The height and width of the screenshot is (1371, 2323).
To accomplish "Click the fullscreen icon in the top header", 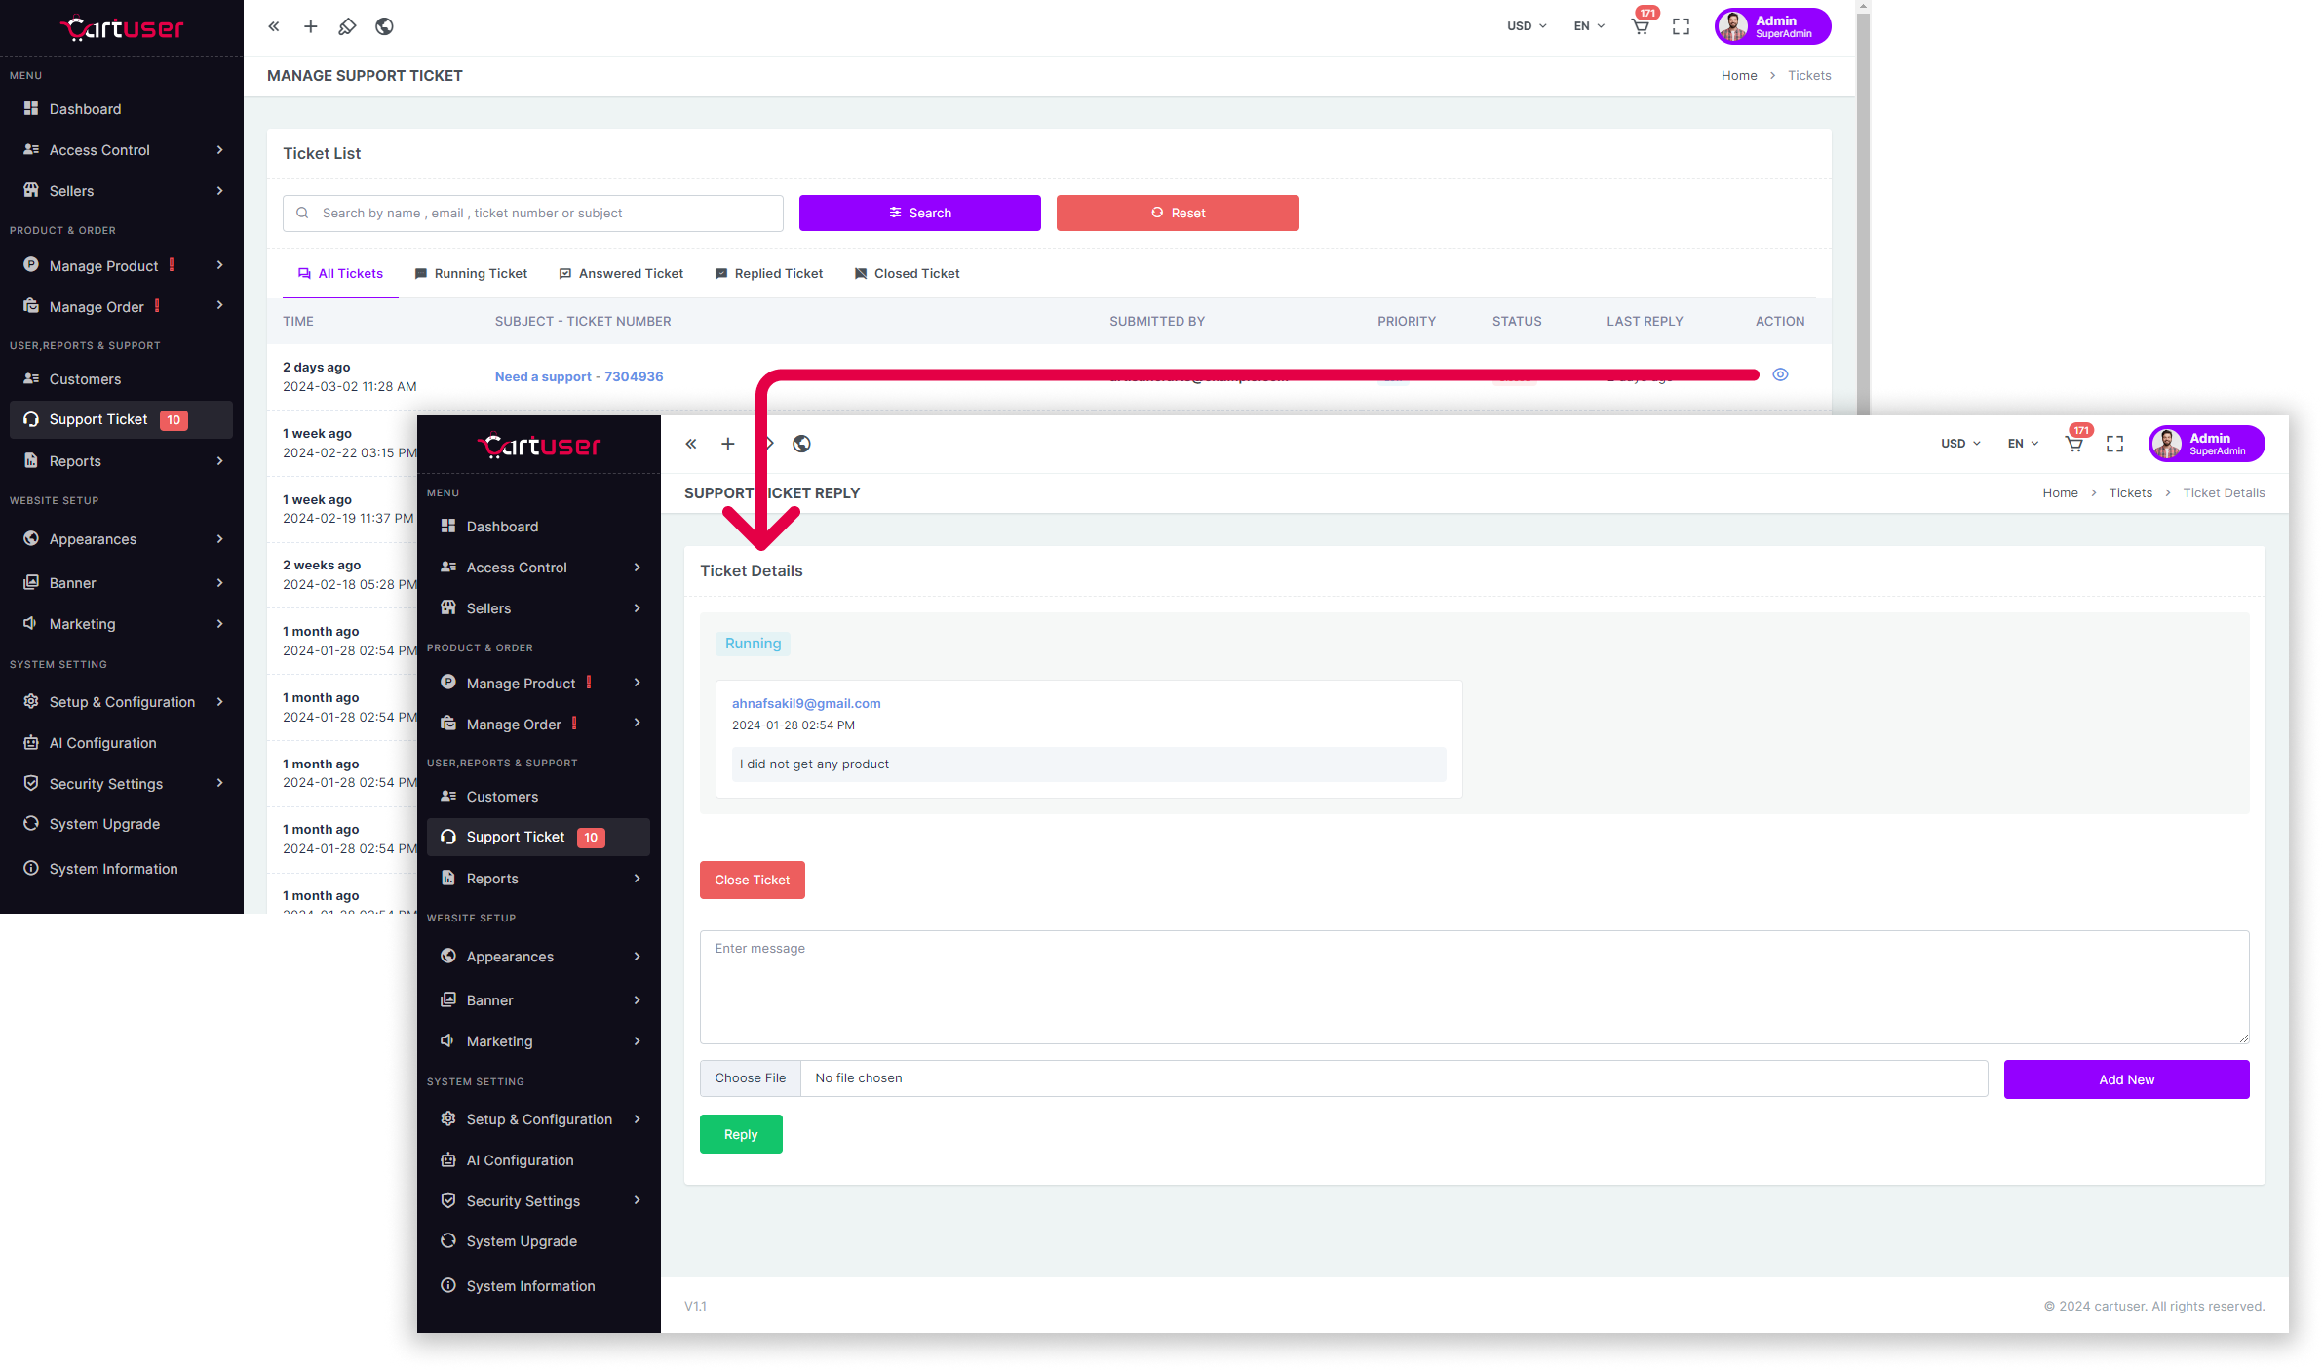I will (x=1681, y=26).
